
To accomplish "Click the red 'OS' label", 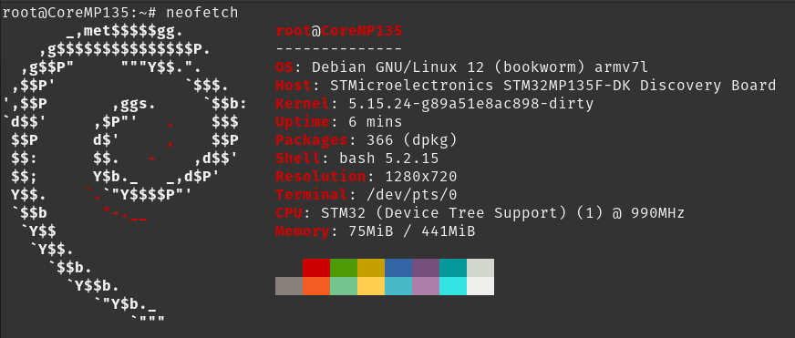I will pos(284,67).
